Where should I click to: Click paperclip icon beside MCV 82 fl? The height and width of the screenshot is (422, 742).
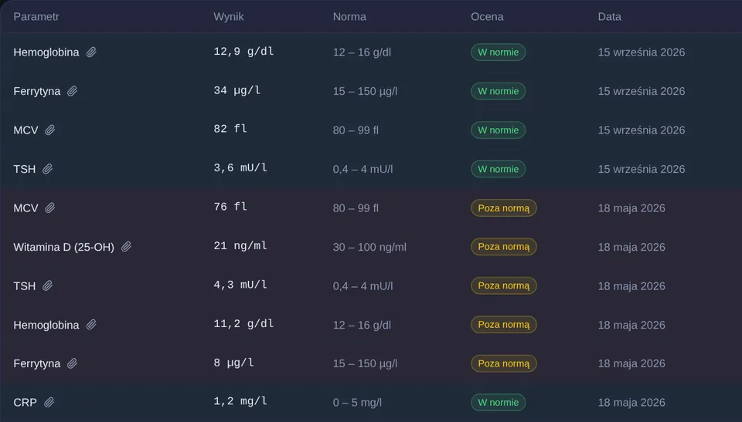click(49, 130)
